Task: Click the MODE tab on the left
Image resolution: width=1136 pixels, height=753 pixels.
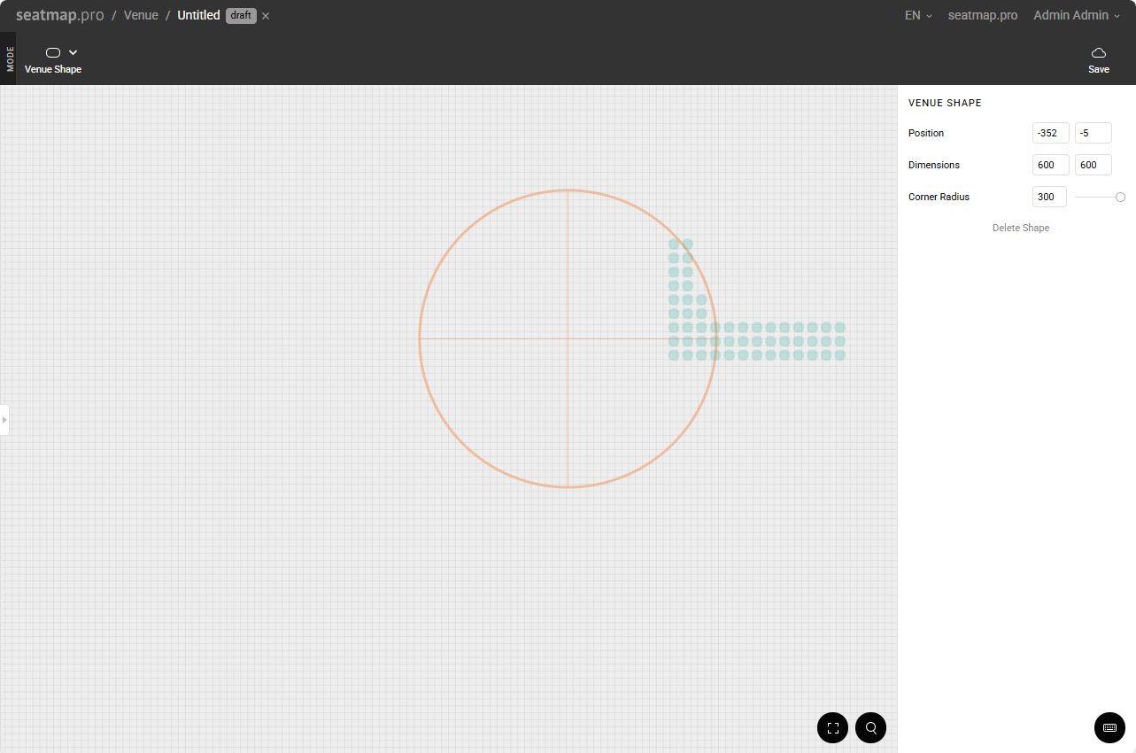Action: point(9,58)
